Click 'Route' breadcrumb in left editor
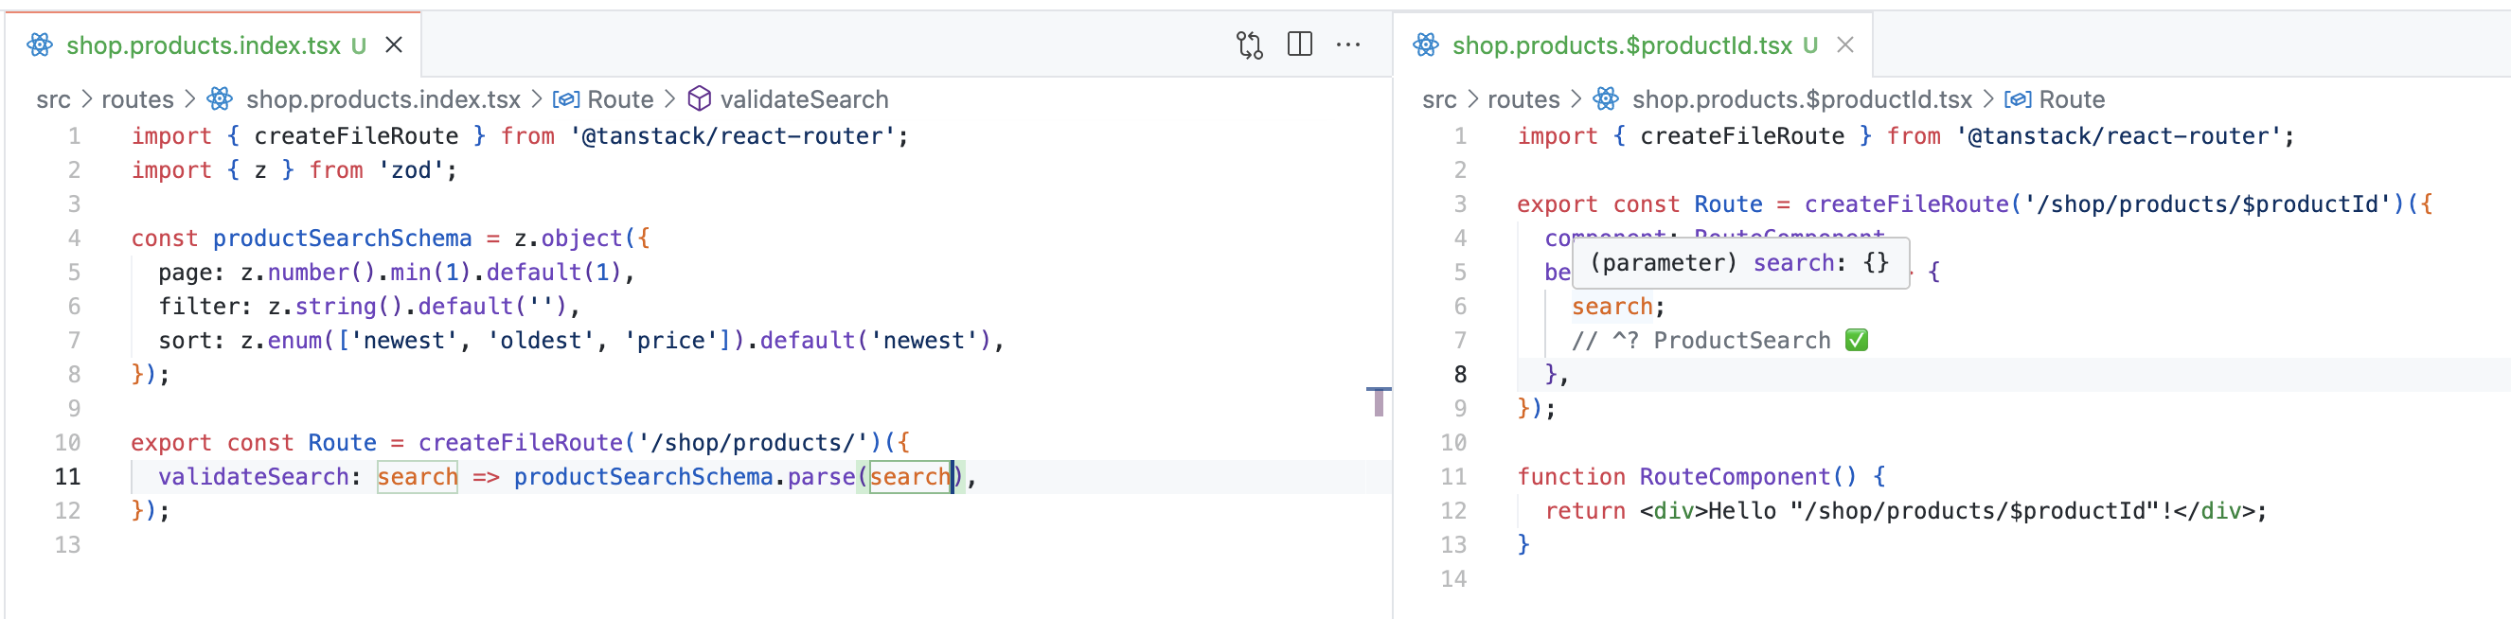 point(620,99)
